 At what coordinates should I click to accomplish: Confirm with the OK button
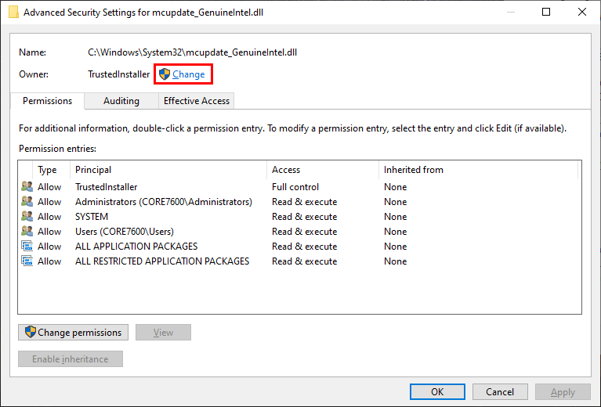pyautogui.click(x=437, y=391)
